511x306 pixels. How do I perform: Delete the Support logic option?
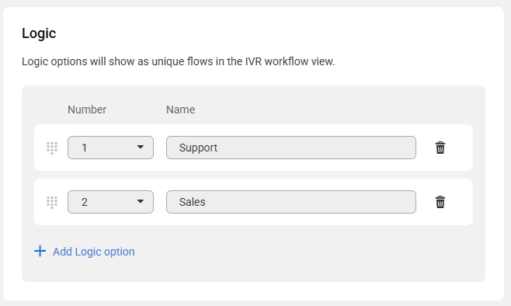[x=440, y=148]
